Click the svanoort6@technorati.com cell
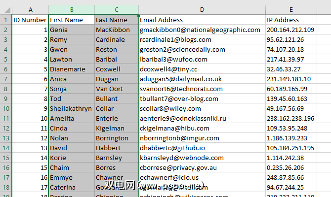The height and width of the screenshot is (197, 331). (x=202, y=89)
